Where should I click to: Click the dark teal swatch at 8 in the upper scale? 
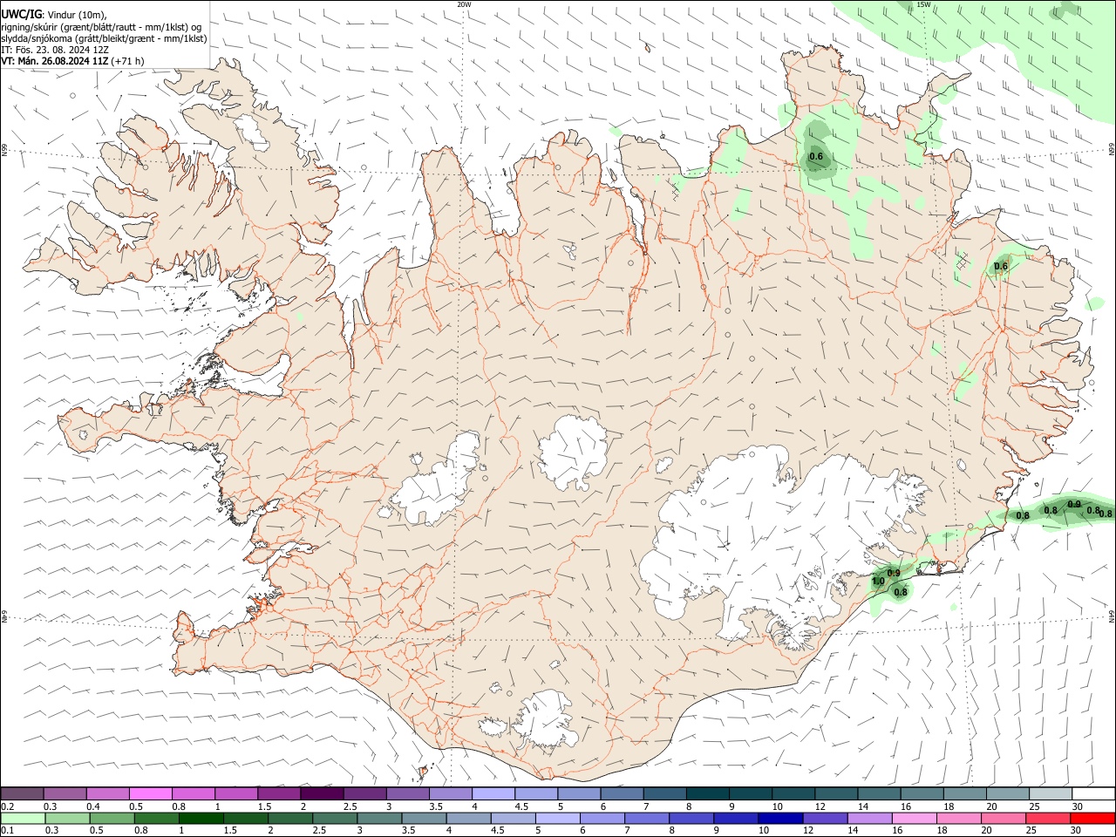(708, 794)
